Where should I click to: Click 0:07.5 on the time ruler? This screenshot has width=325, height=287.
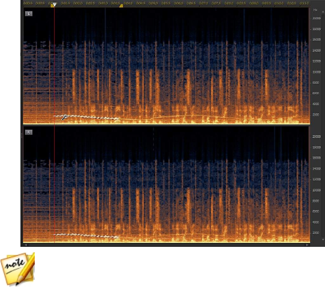(216, 3)
